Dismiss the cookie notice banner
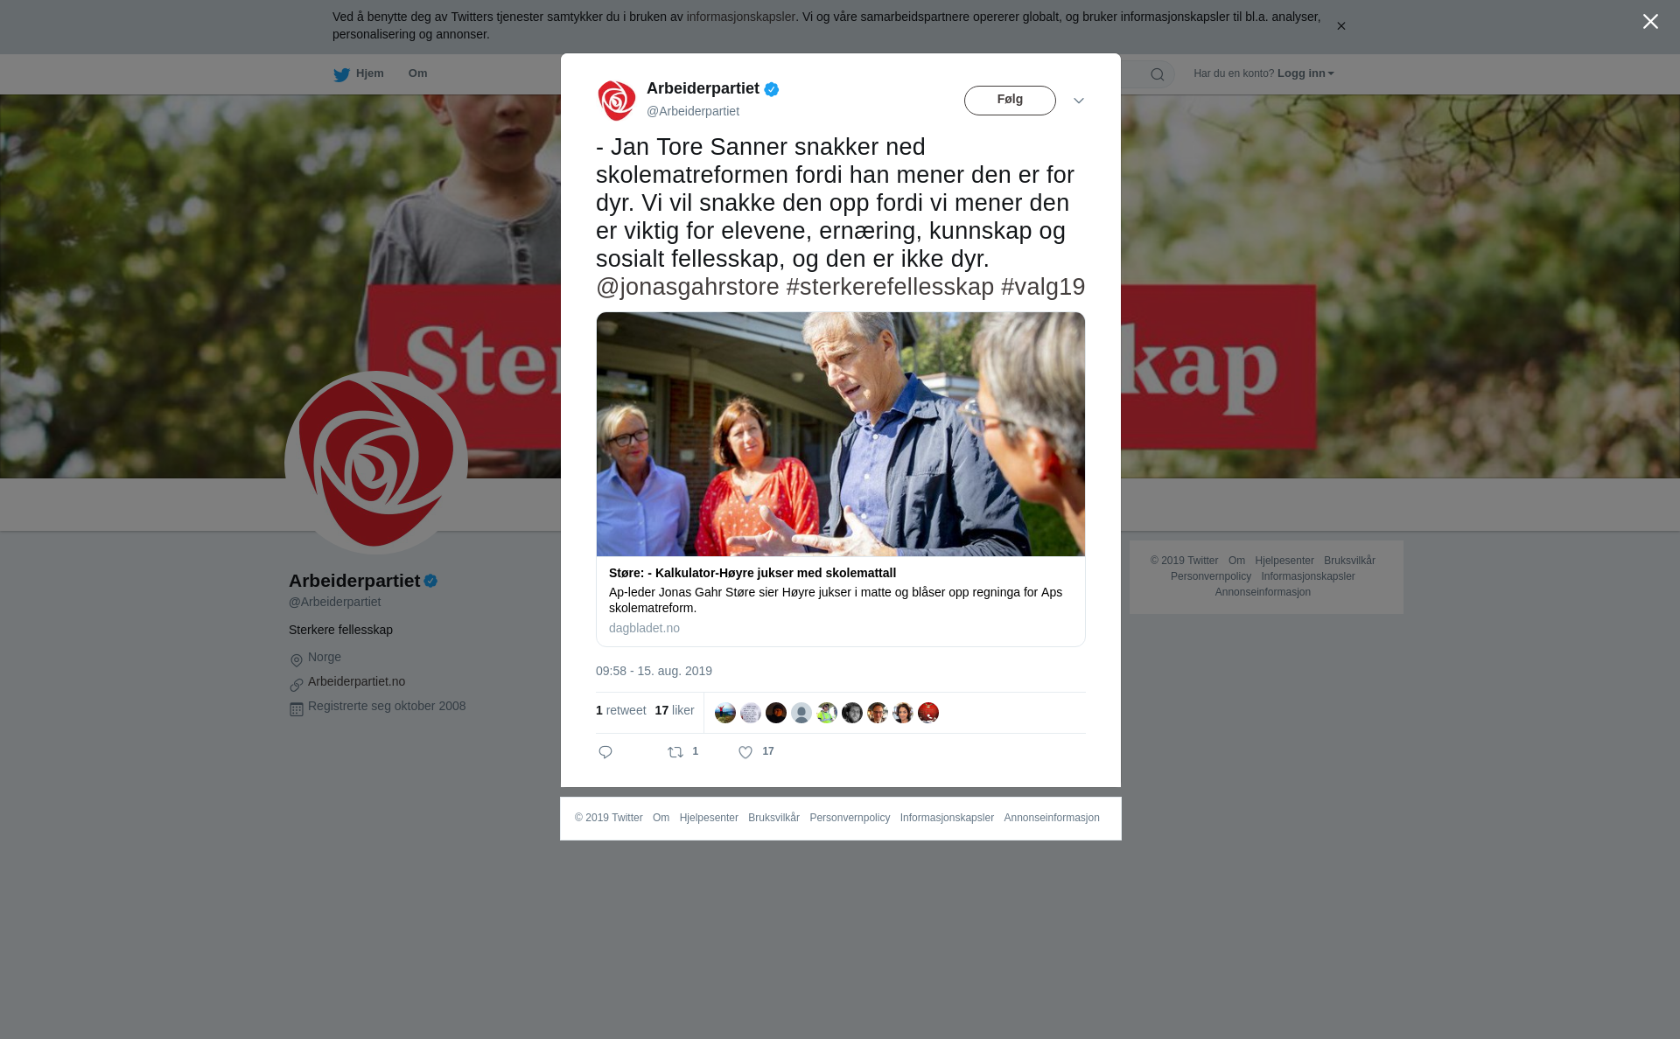The height and width of the screenshot is (1039, 1680). [1340, 26]
